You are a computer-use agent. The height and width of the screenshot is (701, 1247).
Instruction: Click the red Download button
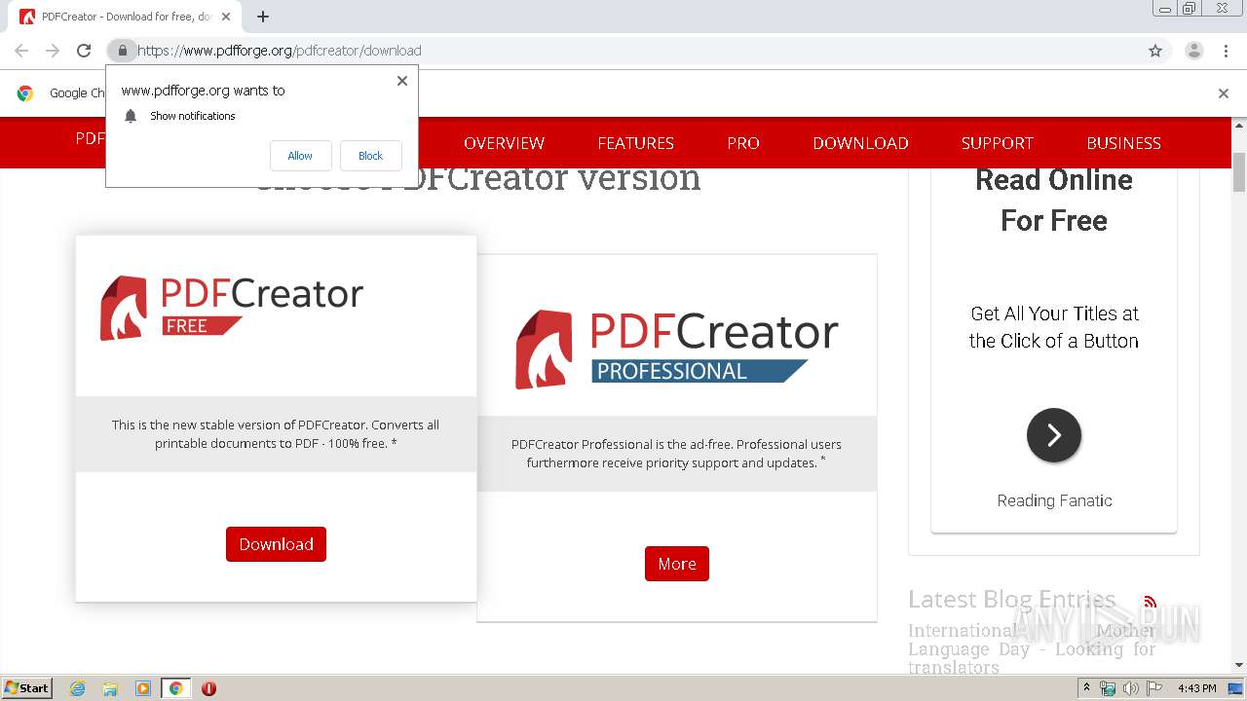(x=276, y=544)
